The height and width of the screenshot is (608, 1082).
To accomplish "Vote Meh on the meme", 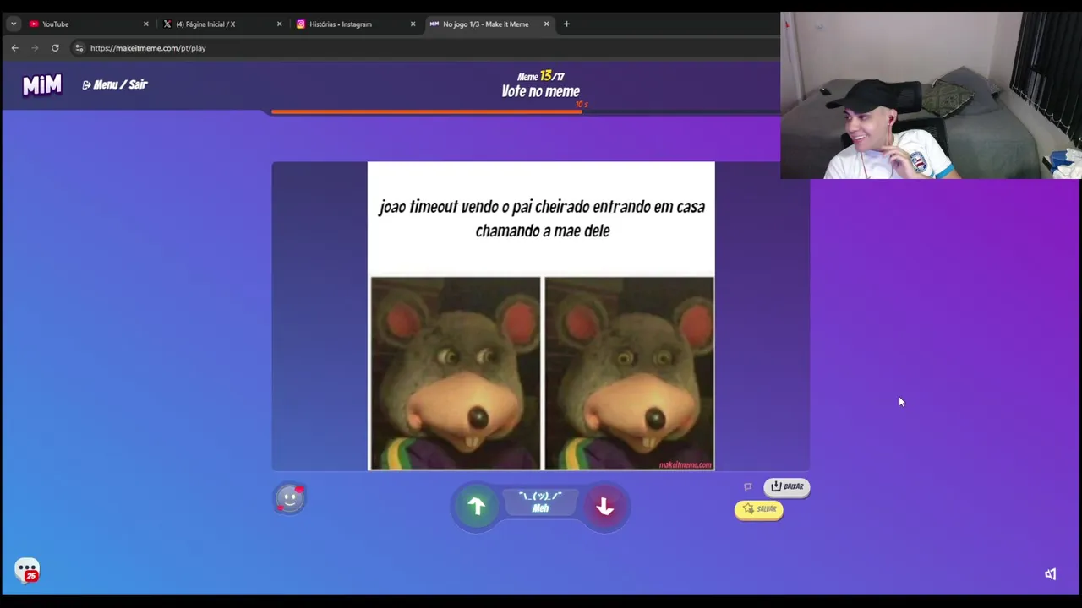I will 540,502.
